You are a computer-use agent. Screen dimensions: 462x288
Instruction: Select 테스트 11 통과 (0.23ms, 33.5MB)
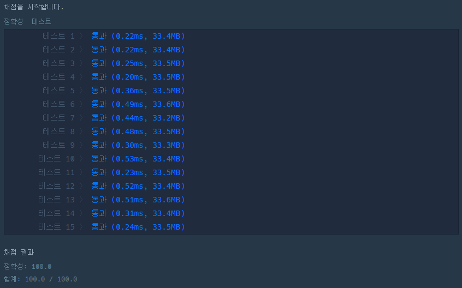coord(138,172)
